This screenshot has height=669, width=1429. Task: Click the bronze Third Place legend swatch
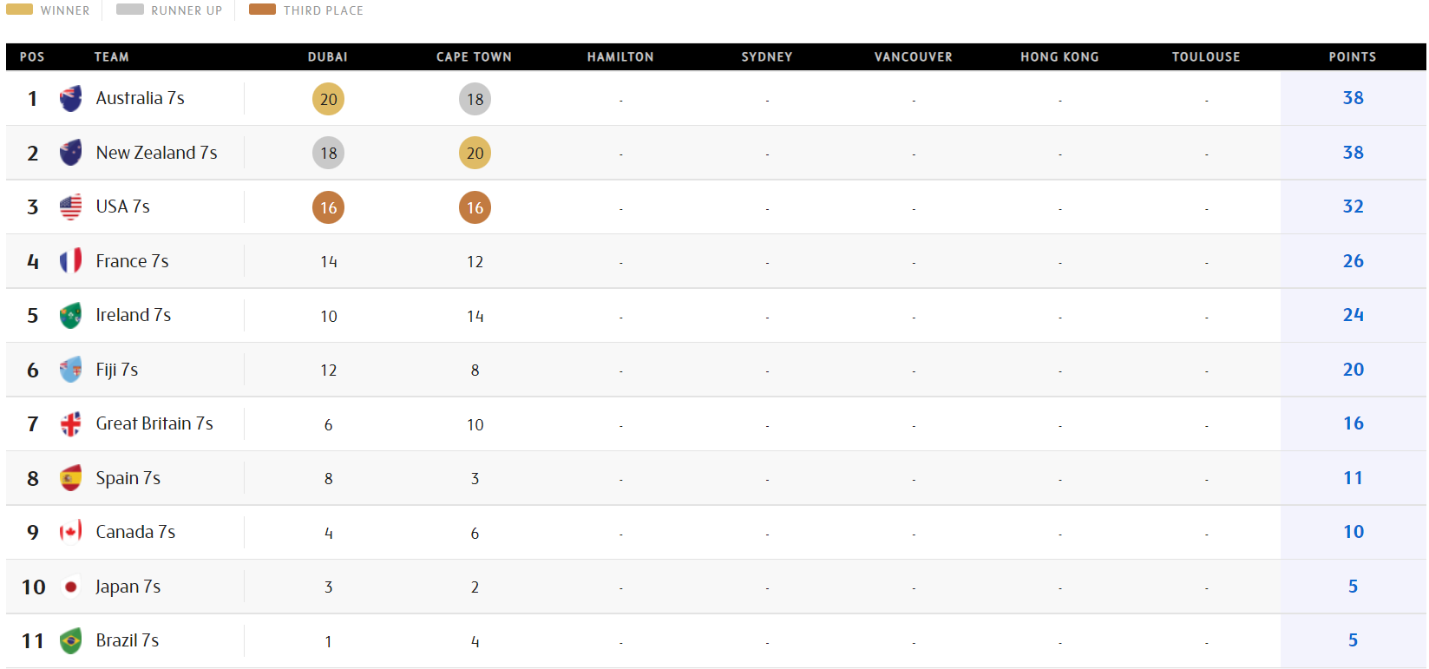(x=262, y=10)
